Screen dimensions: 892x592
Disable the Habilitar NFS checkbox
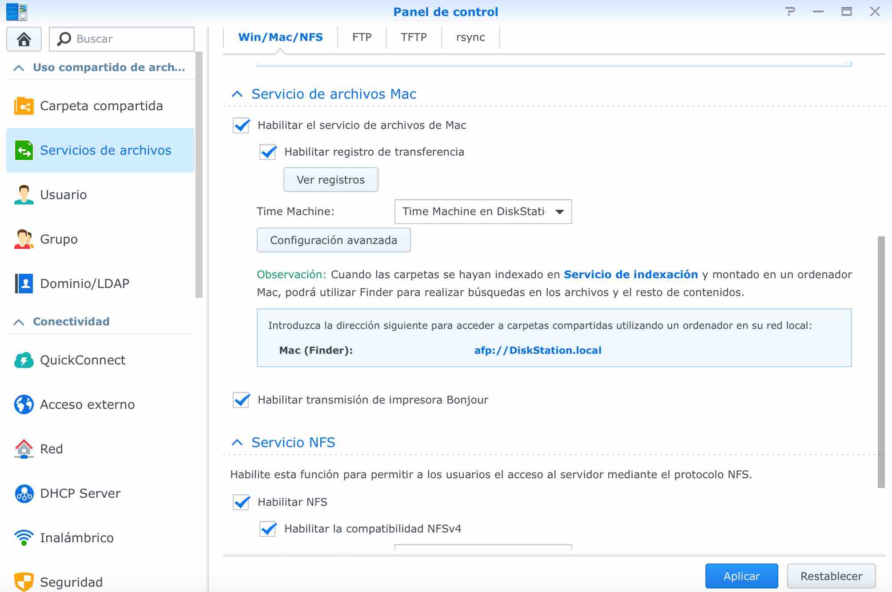coord(241,502)
